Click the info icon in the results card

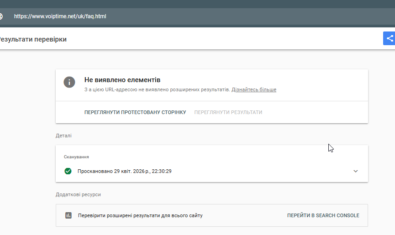[69, 82]
